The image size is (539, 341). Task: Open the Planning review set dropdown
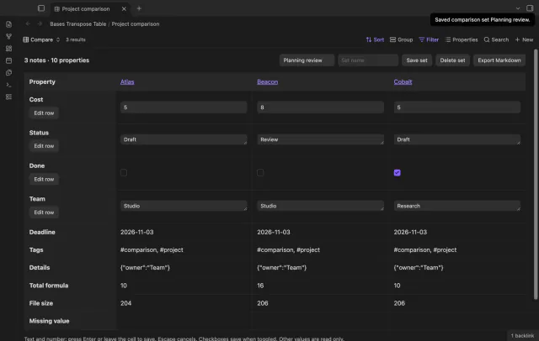pos(307,60)
